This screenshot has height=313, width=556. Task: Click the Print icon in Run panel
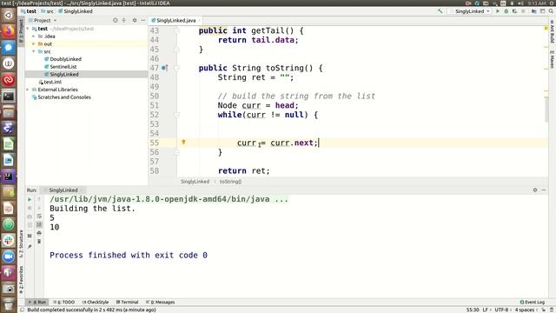(39, 233)
